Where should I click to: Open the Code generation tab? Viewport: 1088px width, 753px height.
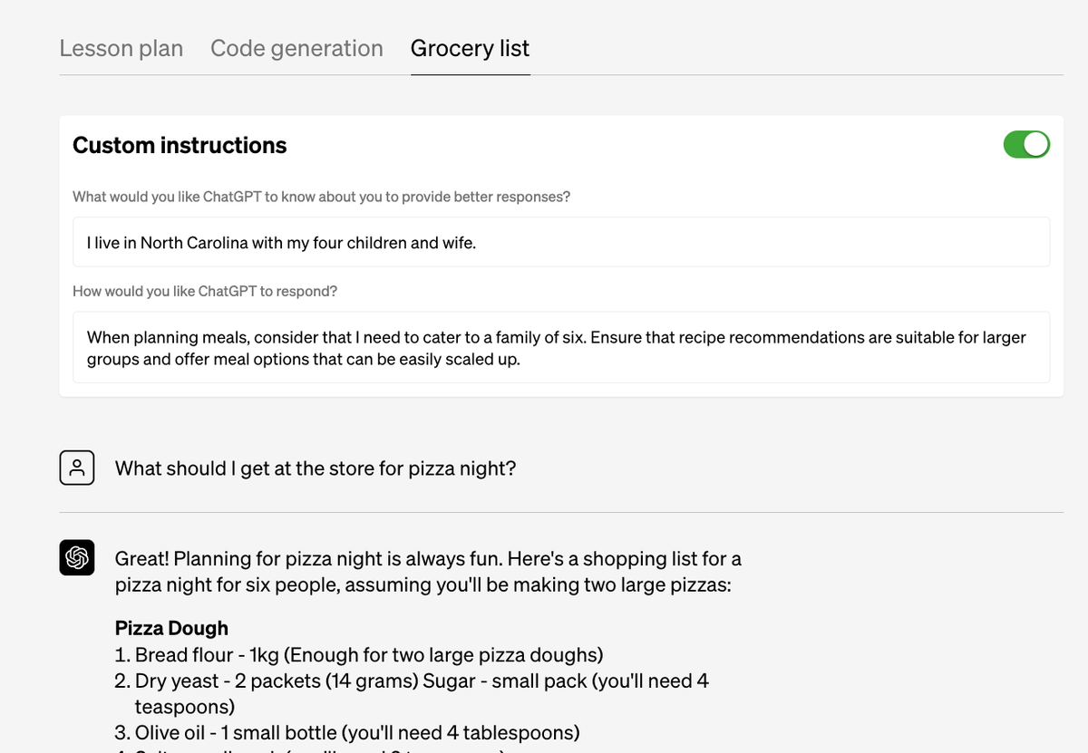click(x=296, y=48)
